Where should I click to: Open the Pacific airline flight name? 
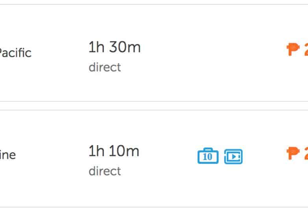point(15,53)
